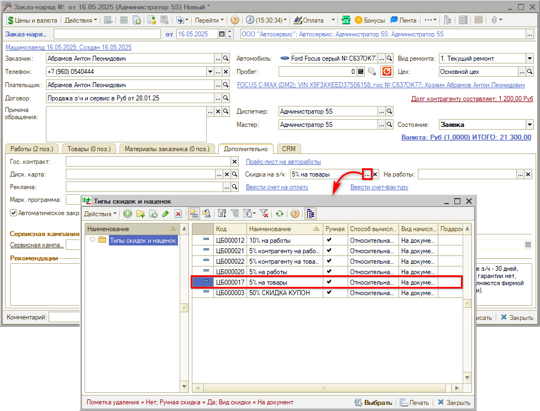This screenshot has height=411, width=540.
Task: Toggle the Автоматическое закрытие checkbox
Action: pyautogui.click(x=14, y=212)
